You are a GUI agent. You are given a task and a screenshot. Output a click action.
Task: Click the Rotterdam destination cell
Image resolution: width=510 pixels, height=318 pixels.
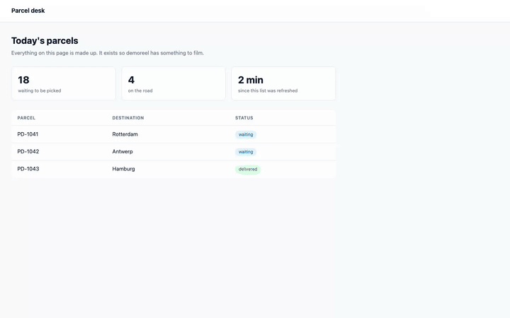tap(125, 134)
